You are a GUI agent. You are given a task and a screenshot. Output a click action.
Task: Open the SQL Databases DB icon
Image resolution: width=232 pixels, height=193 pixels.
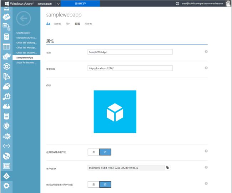coord(6,37)
